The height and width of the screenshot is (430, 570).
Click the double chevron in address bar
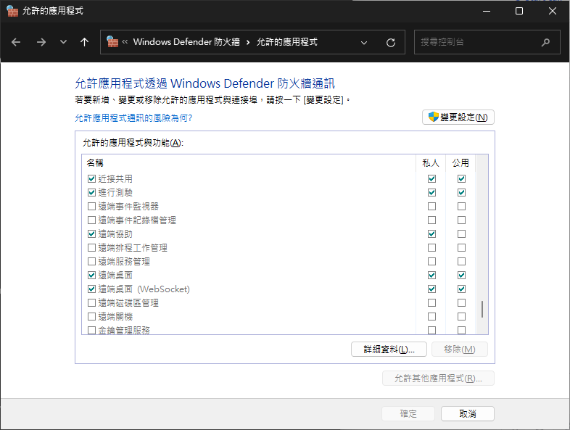pyautogui.click(x=125, y=42)
